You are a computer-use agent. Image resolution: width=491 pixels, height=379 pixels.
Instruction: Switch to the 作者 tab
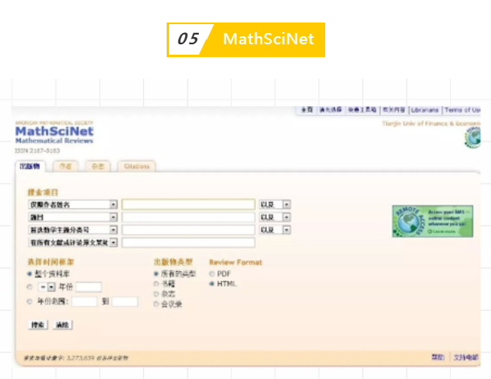tap(66, 167)
